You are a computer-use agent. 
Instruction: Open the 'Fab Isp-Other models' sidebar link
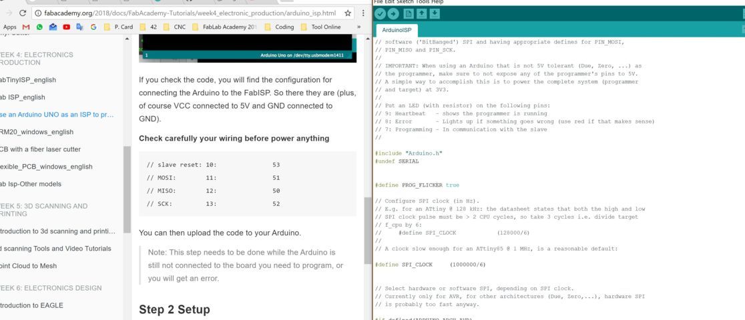[x=31, y=184]
